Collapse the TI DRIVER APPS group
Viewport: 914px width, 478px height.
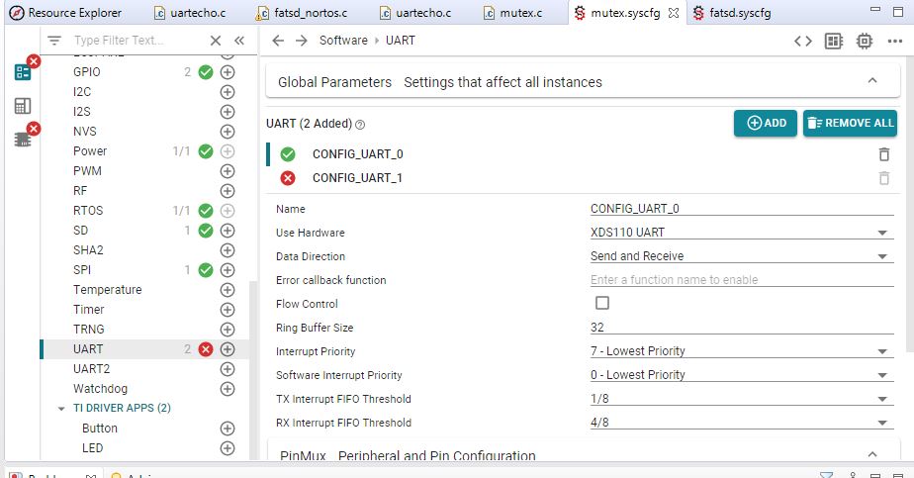tap(61, 408)
